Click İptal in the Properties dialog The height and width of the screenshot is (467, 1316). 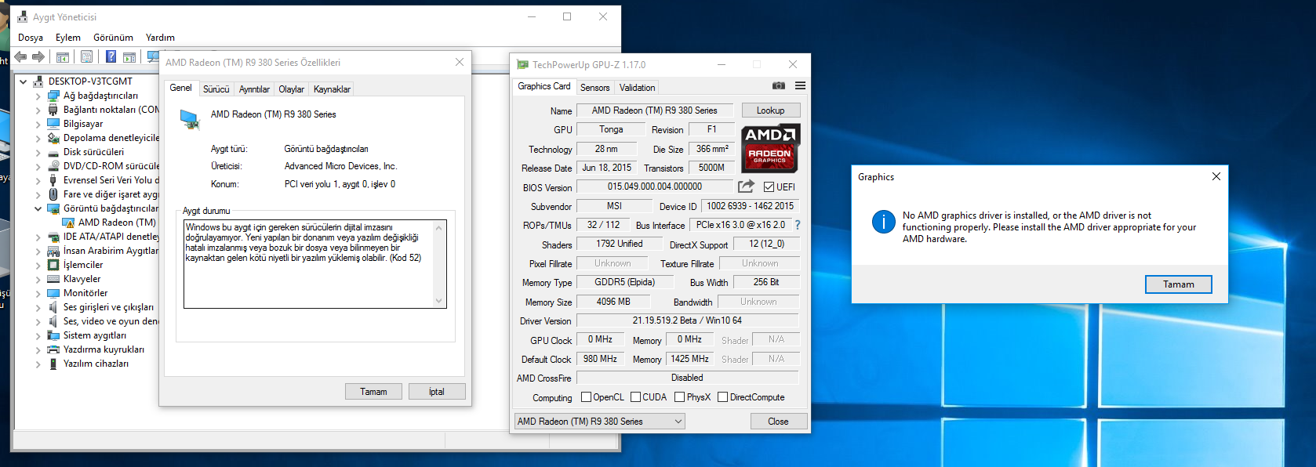click(x=437, y=392)
